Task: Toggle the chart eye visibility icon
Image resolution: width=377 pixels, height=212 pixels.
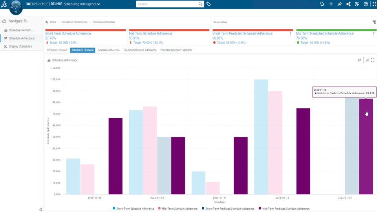Action: tap(359, 60)
